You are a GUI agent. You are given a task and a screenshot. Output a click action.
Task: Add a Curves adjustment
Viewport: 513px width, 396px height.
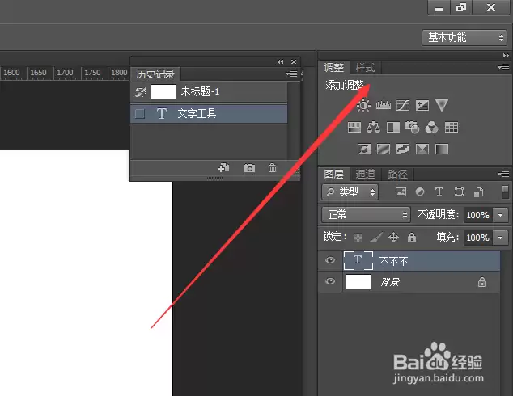click(403, 105)
